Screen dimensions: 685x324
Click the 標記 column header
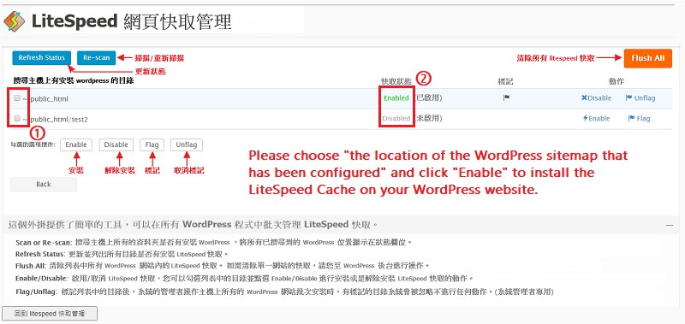pos(505,81)
